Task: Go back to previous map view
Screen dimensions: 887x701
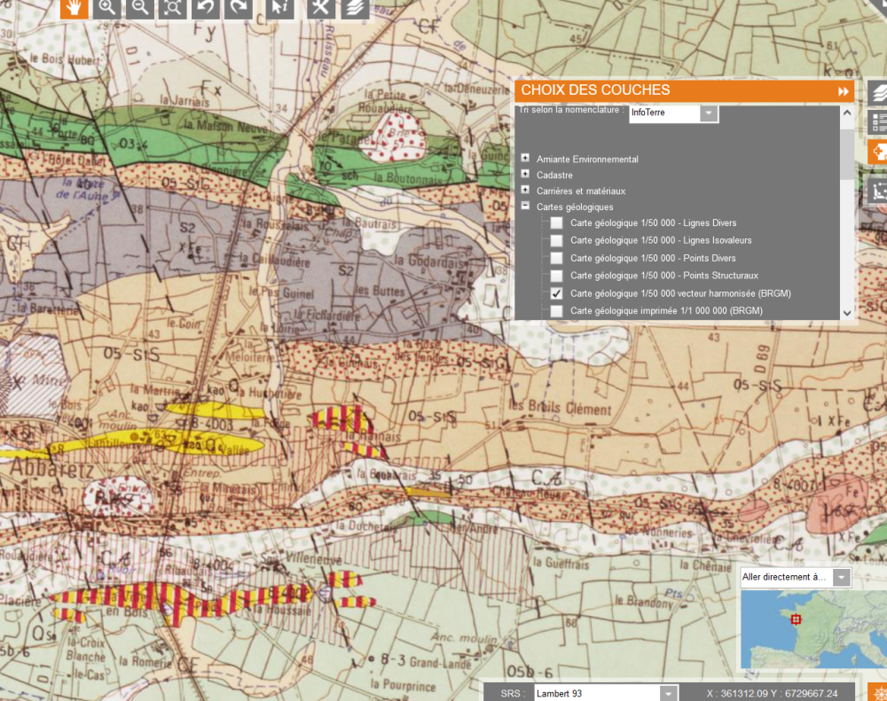Action: 206,8
